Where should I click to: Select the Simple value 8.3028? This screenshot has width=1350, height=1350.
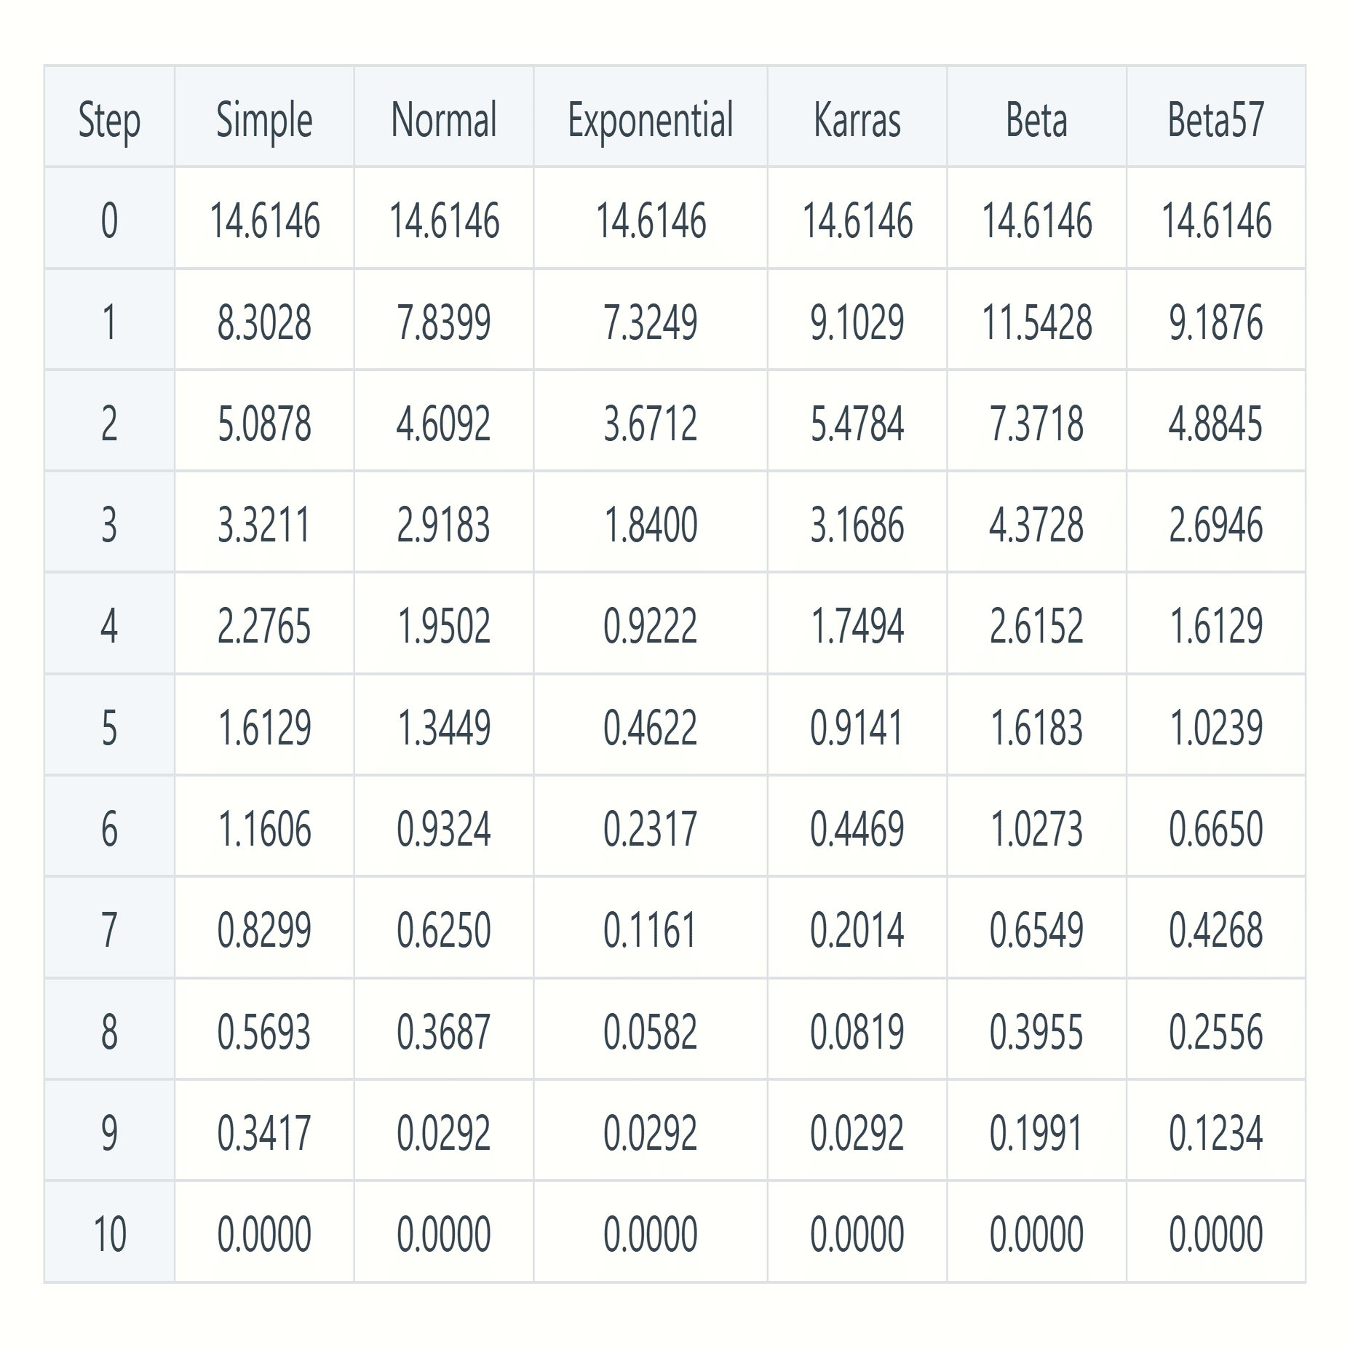coord(264,322)
